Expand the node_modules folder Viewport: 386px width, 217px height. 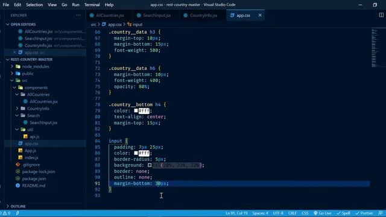[x=12, y=66]
